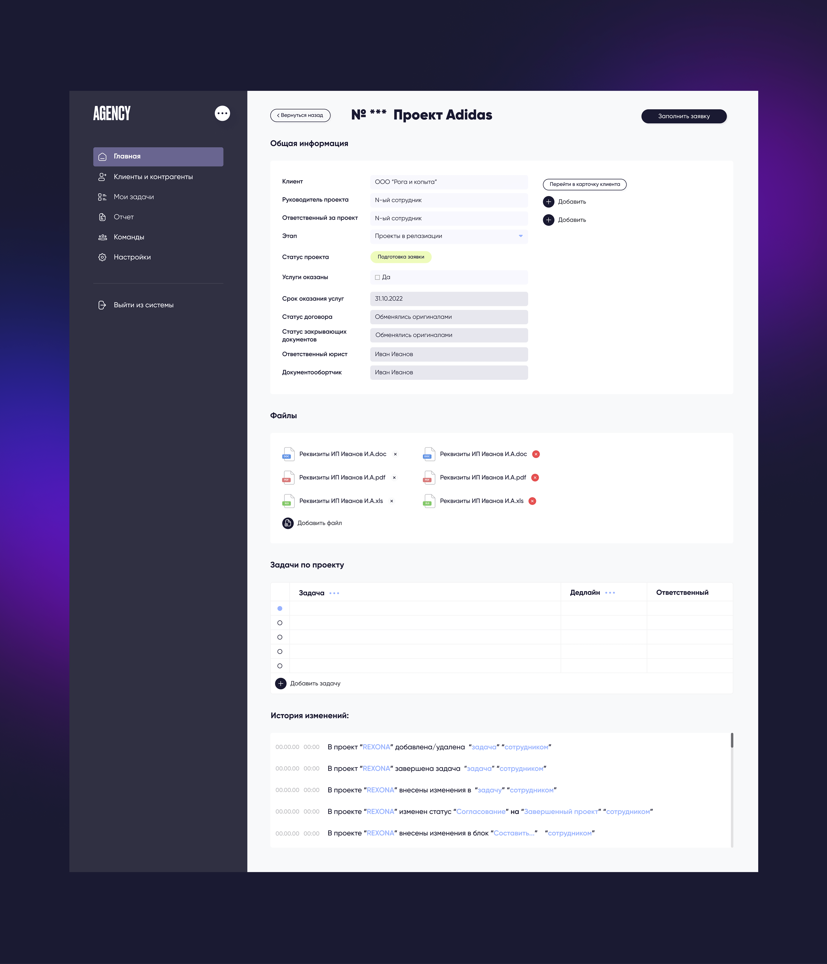Click small x next to left Реквизиты xls file

tap(391, 501)
